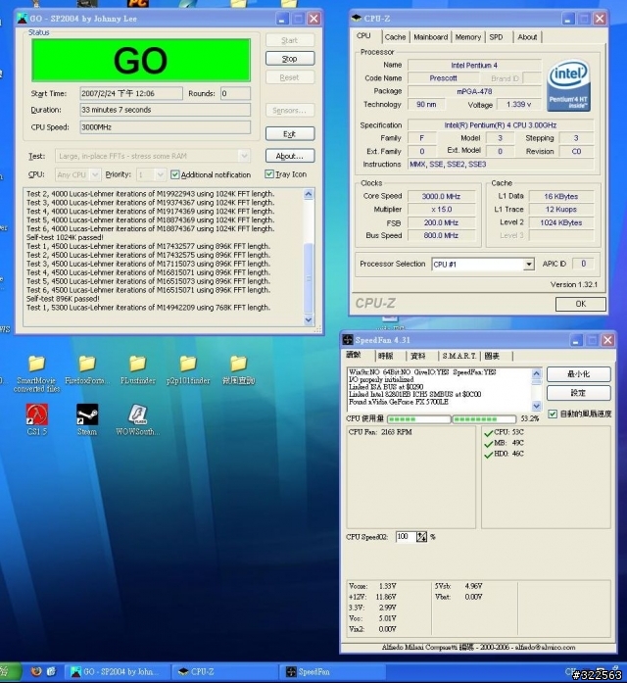Click the green GO status indicator
Screen dimensions: 627x683
pos(141,60)
